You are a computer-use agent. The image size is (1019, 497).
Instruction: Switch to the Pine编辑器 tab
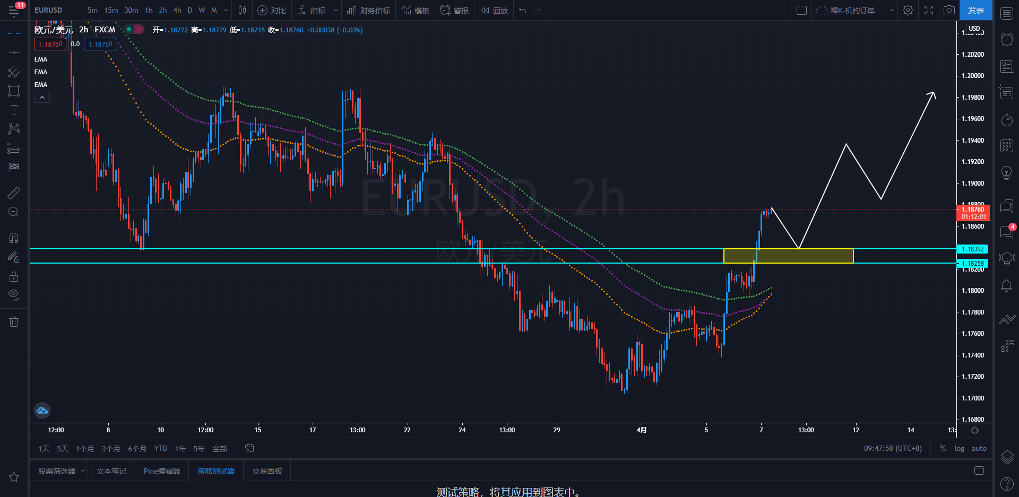162,471
